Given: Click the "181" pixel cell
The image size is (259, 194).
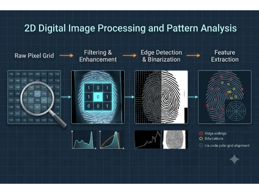Looking at the screenshot, I should 38,107.
